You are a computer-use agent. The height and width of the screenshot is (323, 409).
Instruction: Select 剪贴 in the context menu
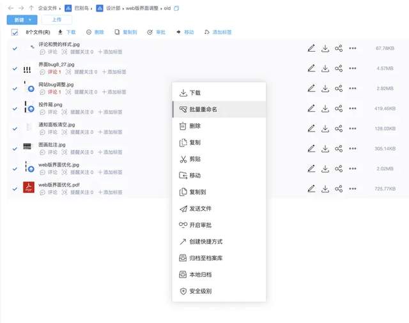point(219,159)
